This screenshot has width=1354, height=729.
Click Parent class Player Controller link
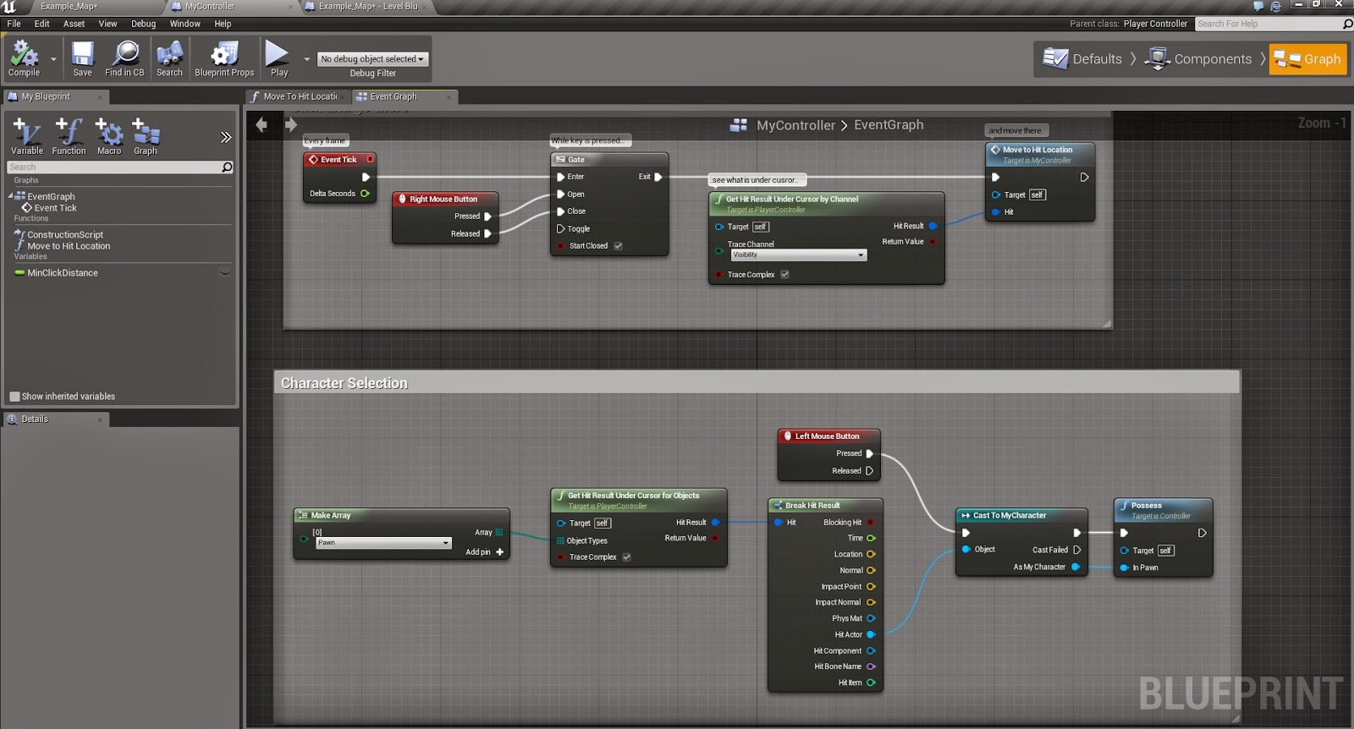(1155, 24)
